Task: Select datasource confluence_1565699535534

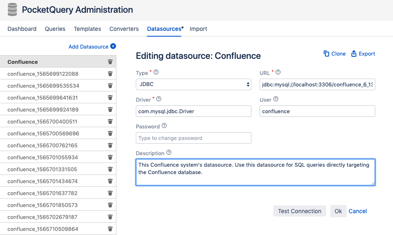Action: click(58, 86)
